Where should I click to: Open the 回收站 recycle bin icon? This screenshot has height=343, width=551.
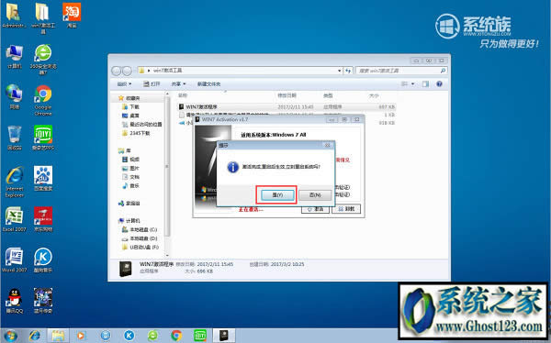[14, 138]
